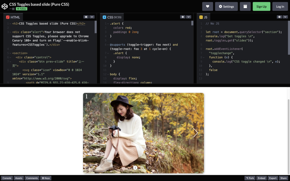Open the Comments panel
This screenshot has width=290, height=181.
(x=32, y=178)
